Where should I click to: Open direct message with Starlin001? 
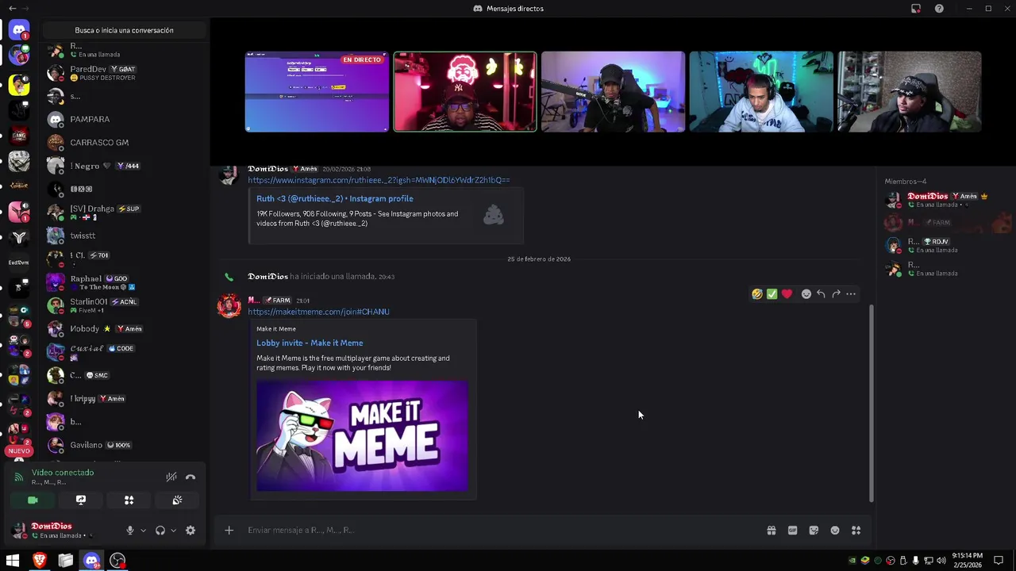click(x=123, y=305)
